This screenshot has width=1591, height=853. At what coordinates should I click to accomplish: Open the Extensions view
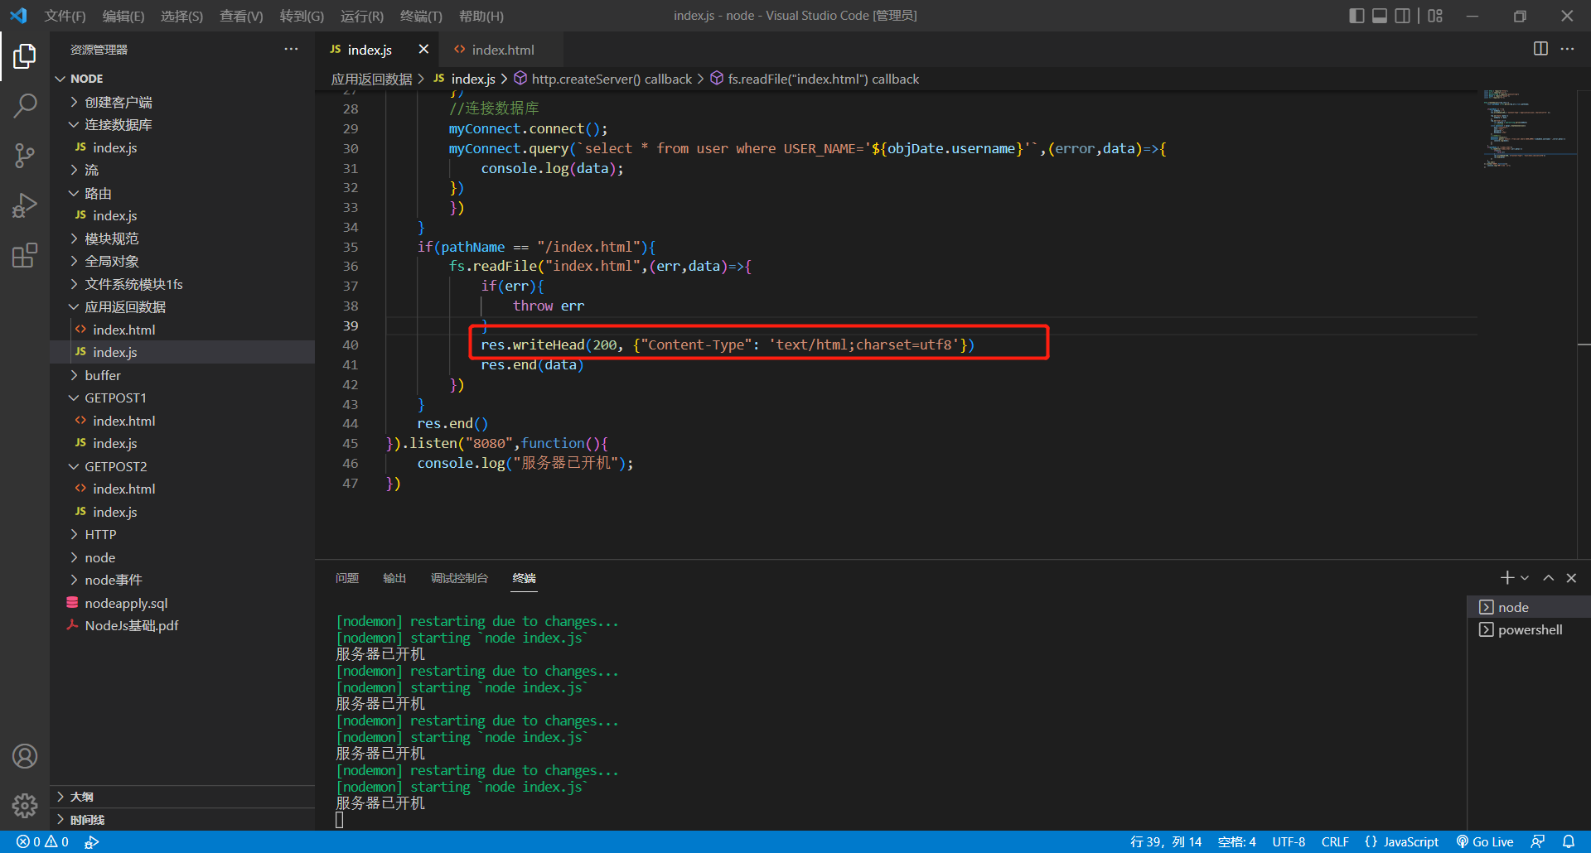click(x=25, y=255)
